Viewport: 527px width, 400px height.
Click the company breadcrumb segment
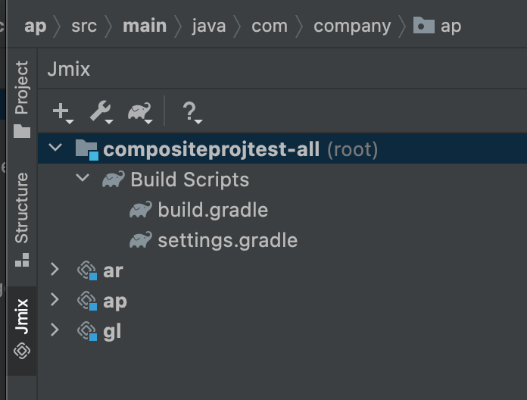[352, 27]
